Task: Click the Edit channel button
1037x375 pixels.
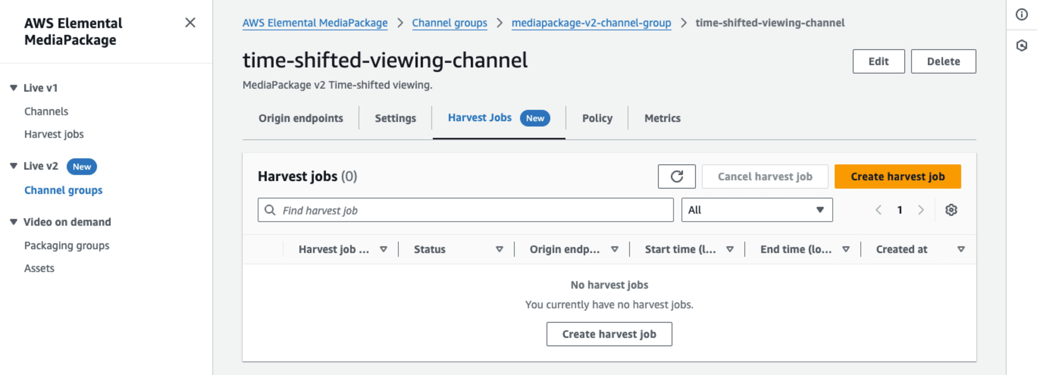Action: (x=878, y=62)
